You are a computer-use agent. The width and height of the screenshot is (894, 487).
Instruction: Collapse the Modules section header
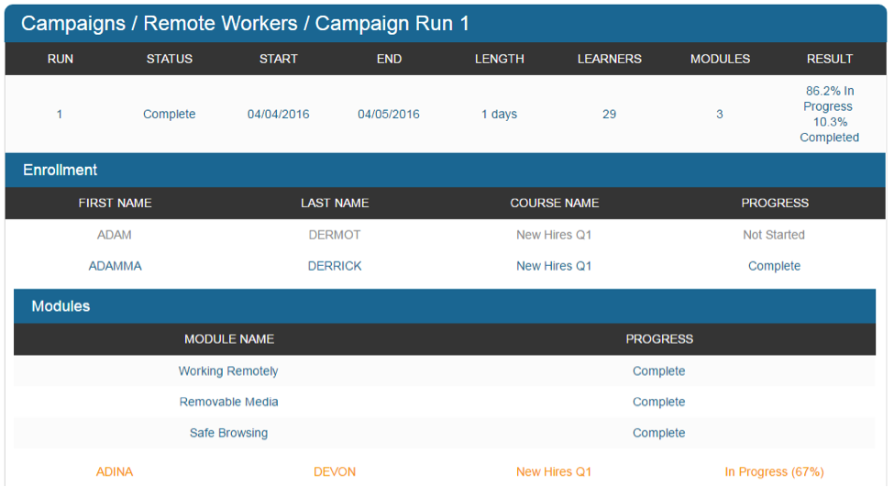pyautogui.click(x=61, y=306)
